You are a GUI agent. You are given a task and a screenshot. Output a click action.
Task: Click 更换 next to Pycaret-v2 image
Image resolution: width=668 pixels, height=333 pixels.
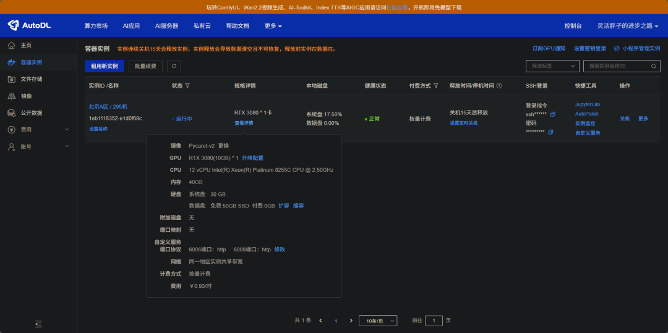pyautogui.click(x=224, y=146)
